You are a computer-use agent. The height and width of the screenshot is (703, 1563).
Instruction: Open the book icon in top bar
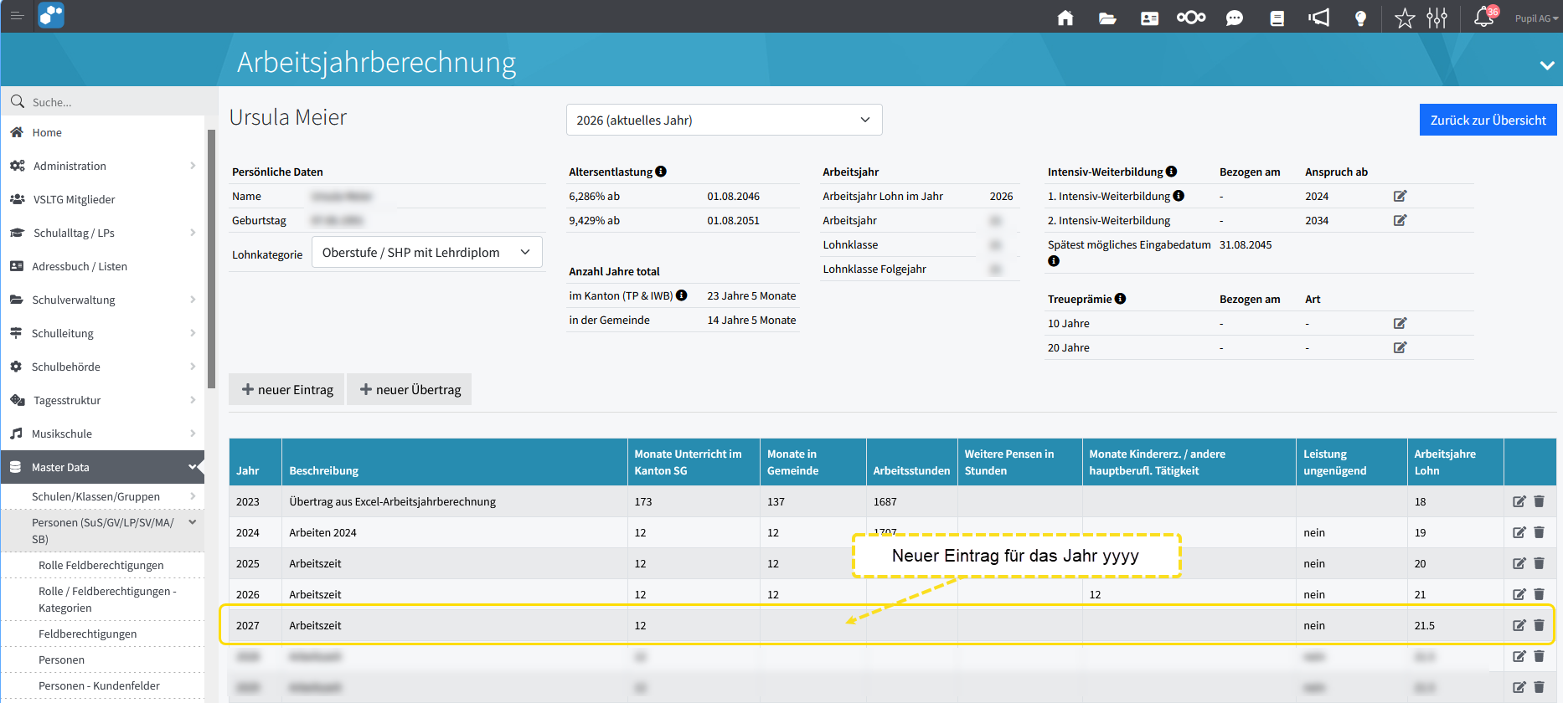[1277, 18]
